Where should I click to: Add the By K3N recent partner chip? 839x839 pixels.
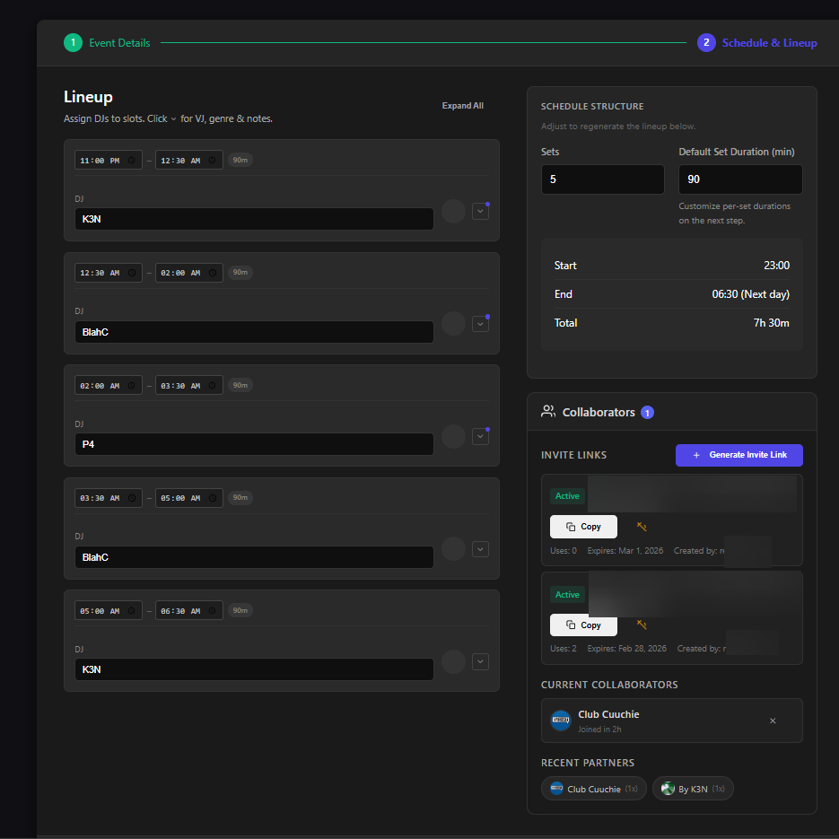tap(692, 789)
